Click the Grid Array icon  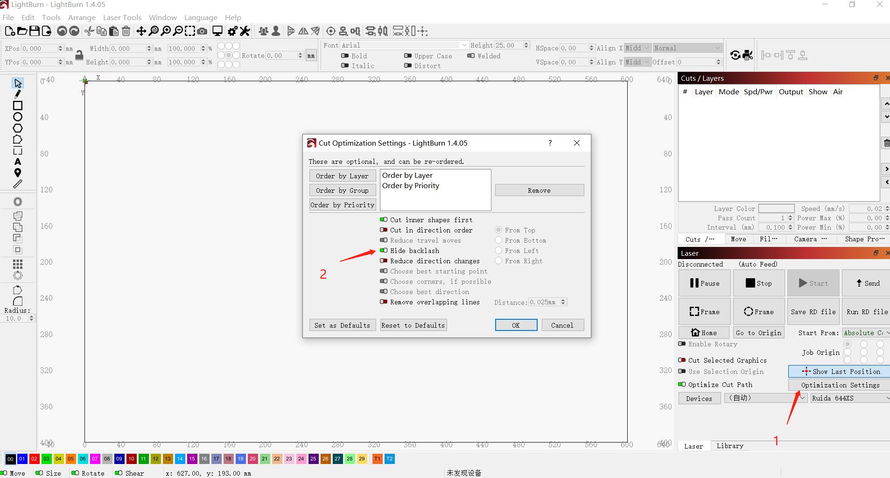point(18,264)
